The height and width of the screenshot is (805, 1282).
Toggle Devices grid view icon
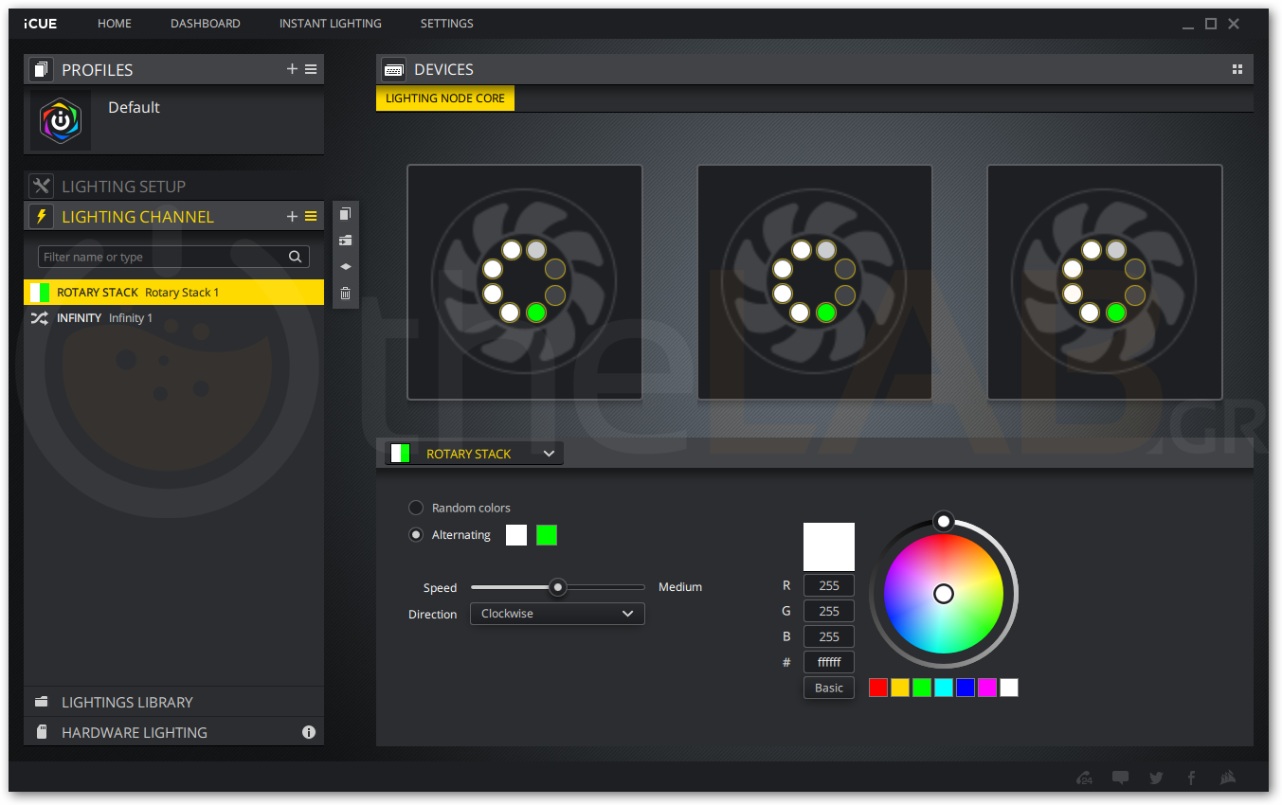coord(1237,69)
